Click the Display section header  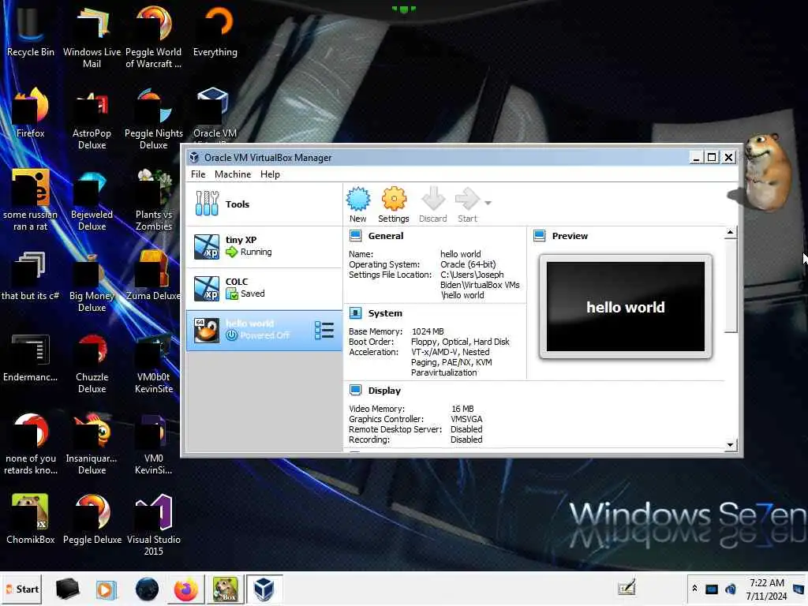pyautogui.click(x=384, y=391)
